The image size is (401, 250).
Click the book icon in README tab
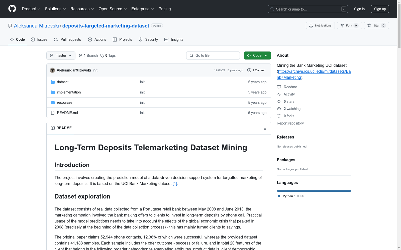pos(53,128)
